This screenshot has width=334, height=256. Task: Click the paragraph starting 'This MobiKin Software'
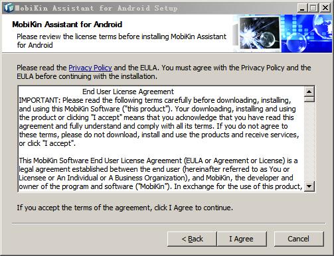tap(161, 174)
